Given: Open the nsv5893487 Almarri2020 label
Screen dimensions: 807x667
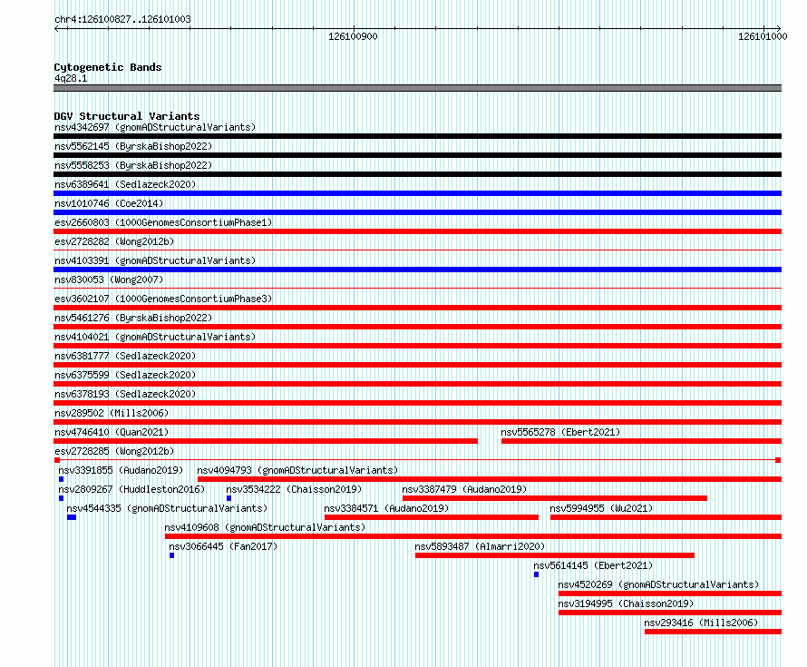Looking at the screenshot, I should [x=480, y=546].
